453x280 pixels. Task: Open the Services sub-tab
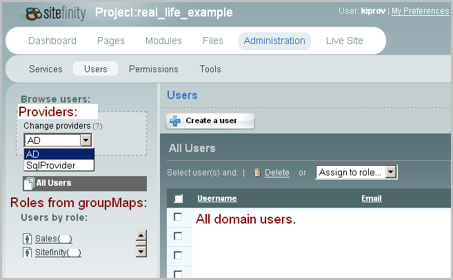(x=46, y=69)
